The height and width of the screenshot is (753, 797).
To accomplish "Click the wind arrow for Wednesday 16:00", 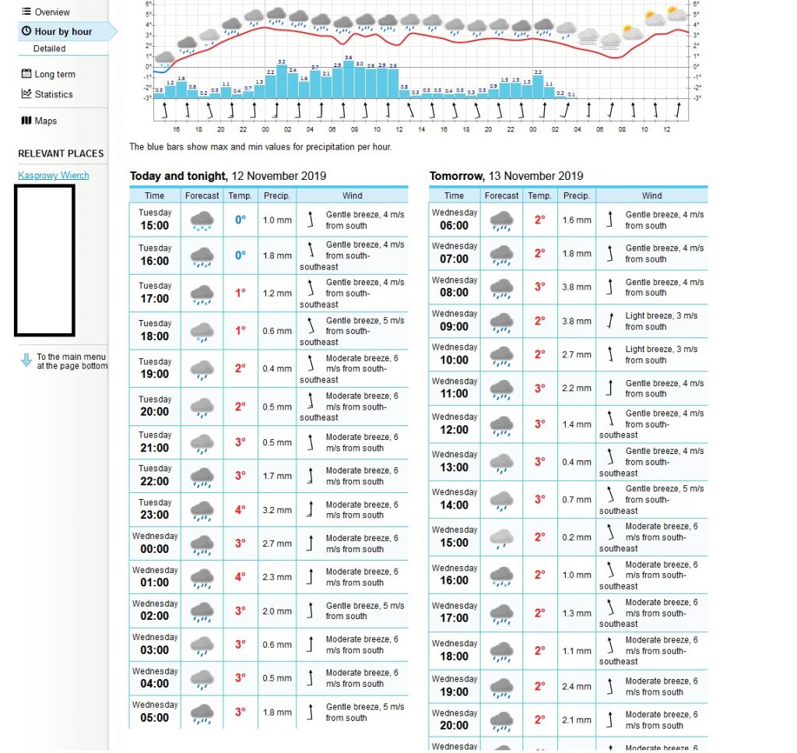I will 610,569.
